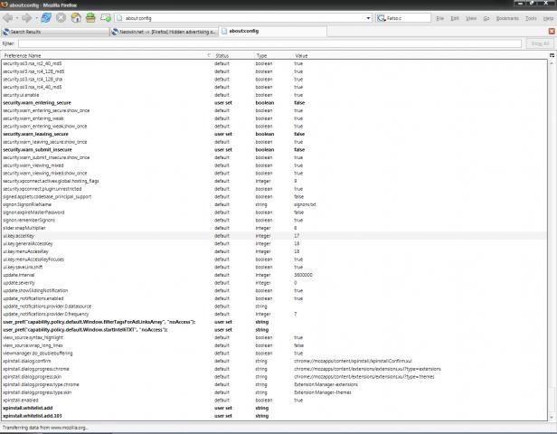Click the search engine icon in search box
Image resolution: width=557 pixels, height=434 pixels.
(x=382, y=18)
